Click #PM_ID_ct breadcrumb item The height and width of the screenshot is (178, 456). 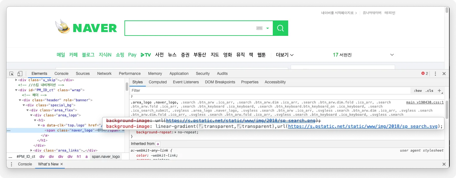(x=26, y=156)
